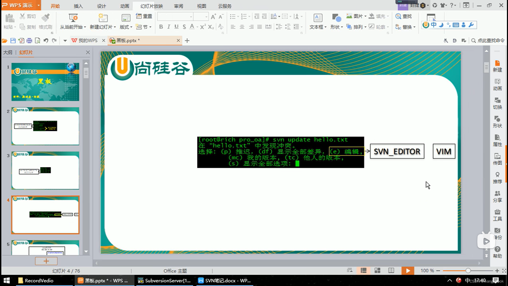The image size is (508, 286).
Task: Click the Print Preview icon
Action: coord(38,41)
